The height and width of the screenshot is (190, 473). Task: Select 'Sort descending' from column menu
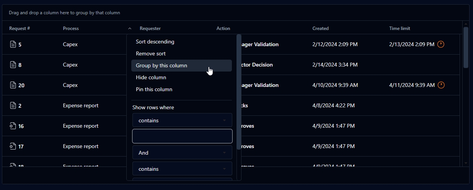click(x=155, y=42)
